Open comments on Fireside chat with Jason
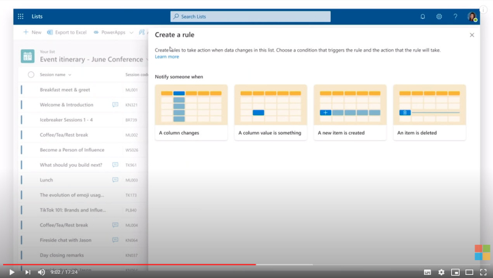 [115, 240]
